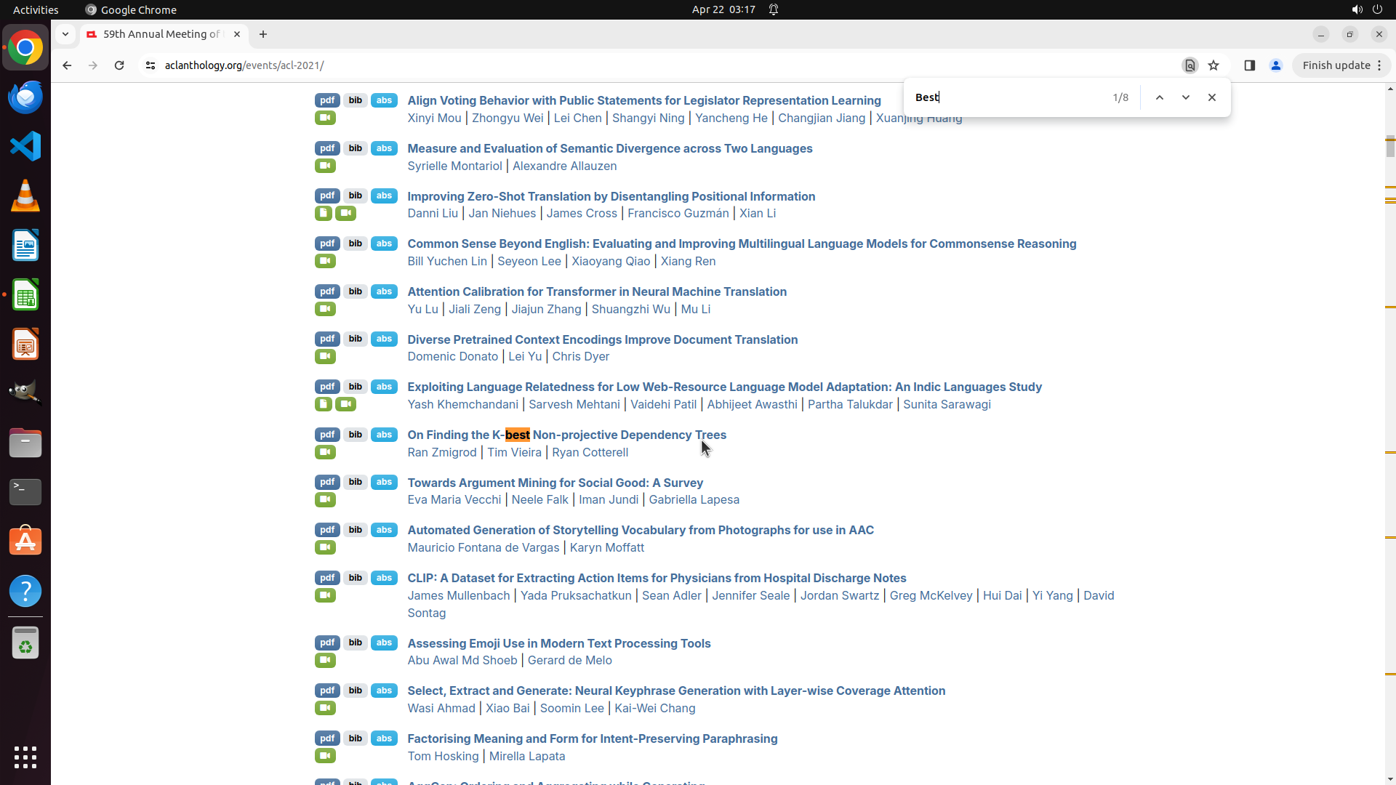Viewport: 1396px width, 785px height.
Task: Toggle abs abstract for Assessing Emoji Use paper
Action: coord(384,643)
